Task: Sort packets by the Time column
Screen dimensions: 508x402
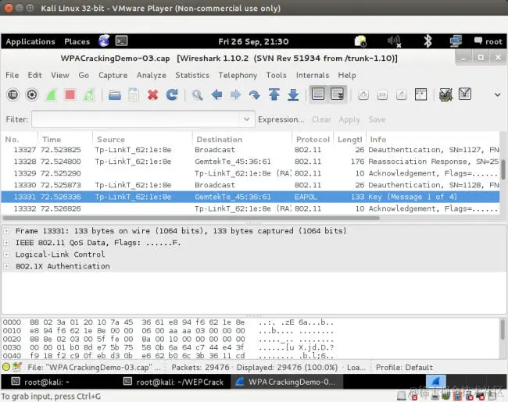Action: [65, 139]
